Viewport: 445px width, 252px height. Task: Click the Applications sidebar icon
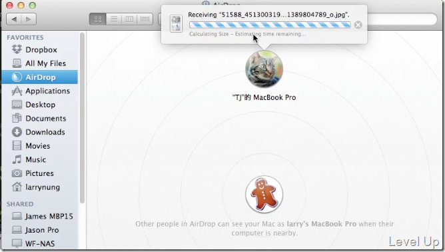17,91
